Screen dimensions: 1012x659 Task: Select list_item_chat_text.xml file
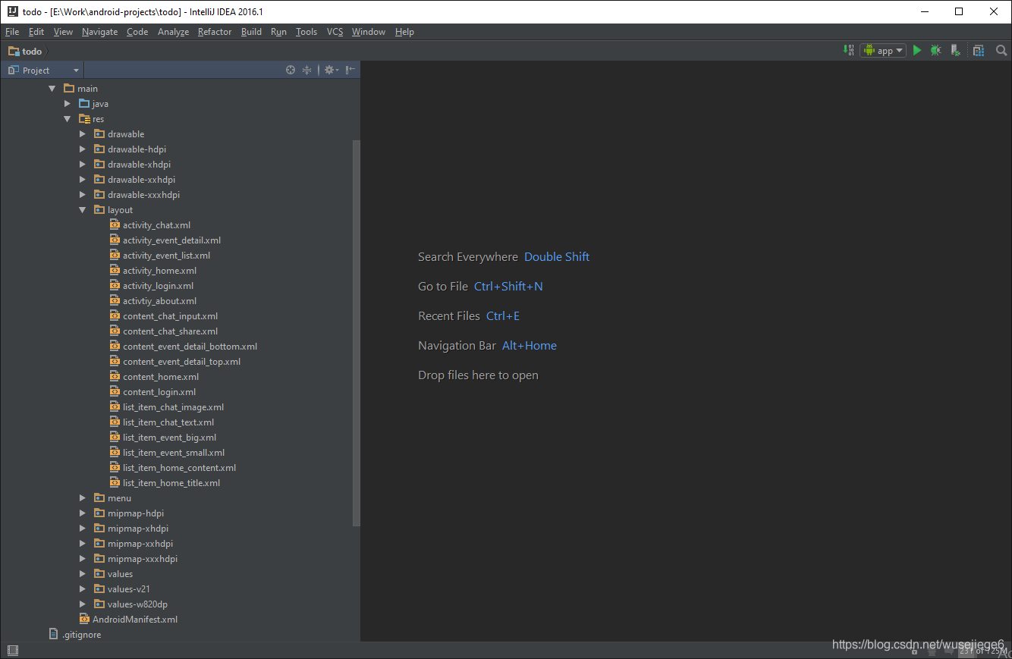pos(168,422)
